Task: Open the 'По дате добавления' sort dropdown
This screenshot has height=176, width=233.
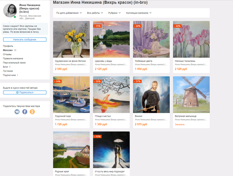Action: (69, 13)
